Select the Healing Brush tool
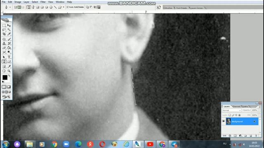 [x=4, y=39]
